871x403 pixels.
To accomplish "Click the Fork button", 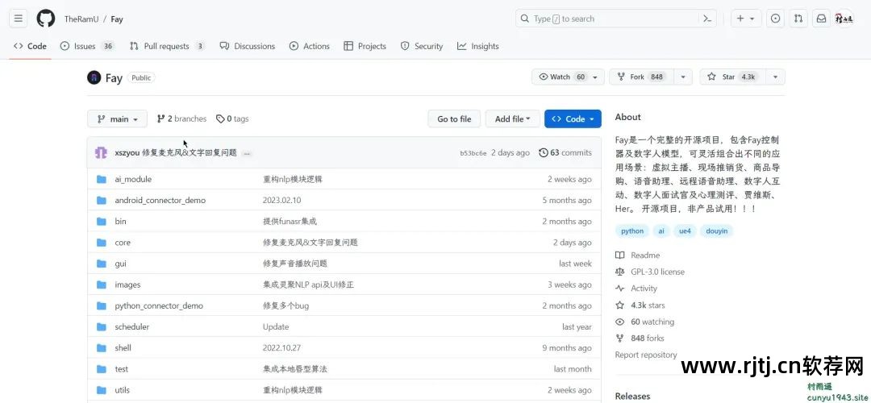I will (x=642, y=77).
